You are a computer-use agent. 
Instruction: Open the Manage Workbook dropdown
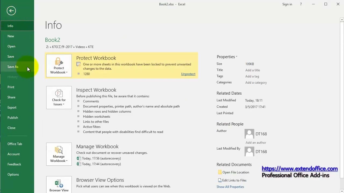click(59, 154)
